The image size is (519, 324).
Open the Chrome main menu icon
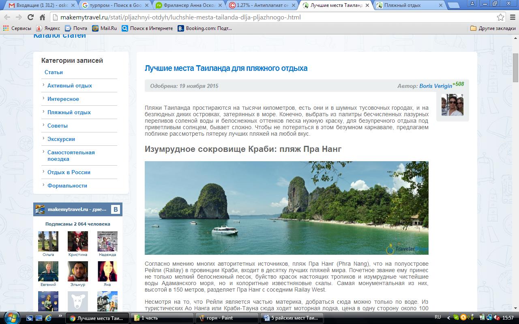[513, 17]
